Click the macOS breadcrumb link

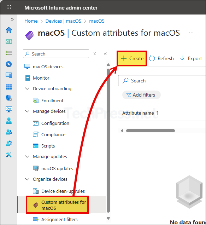point(97,21)
